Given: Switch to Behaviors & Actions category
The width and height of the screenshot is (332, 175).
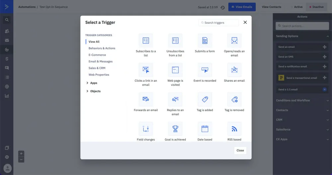Looking at the screenshot, I should (102, 48).
